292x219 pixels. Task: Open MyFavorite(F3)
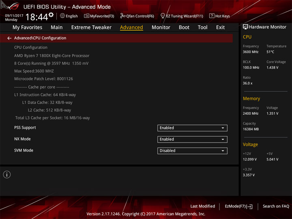pyautogui.click(x=99, y=16)
